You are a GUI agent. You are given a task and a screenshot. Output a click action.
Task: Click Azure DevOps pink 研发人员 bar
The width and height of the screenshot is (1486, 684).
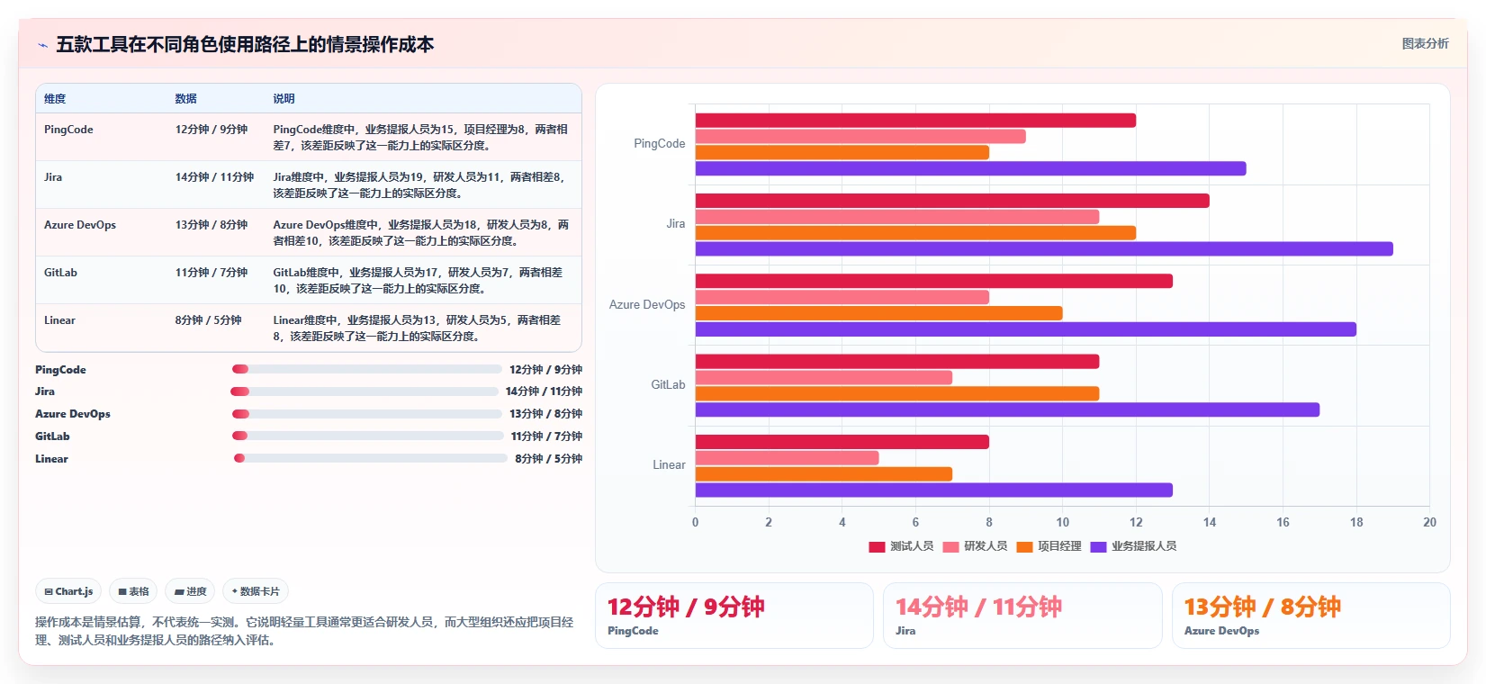tap(842, 297)
